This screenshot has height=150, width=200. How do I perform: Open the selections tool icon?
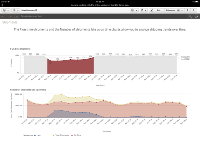coord(196,16)
